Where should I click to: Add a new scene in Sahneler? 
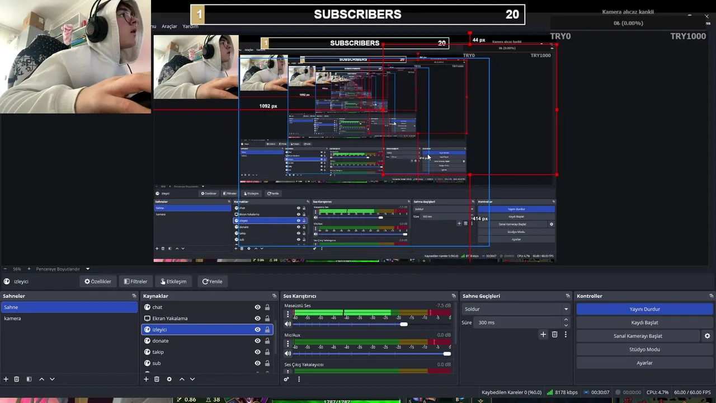(6, 379)
